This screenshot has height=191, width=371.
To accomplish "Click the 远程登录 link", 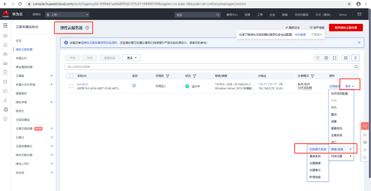I will 334,86.
